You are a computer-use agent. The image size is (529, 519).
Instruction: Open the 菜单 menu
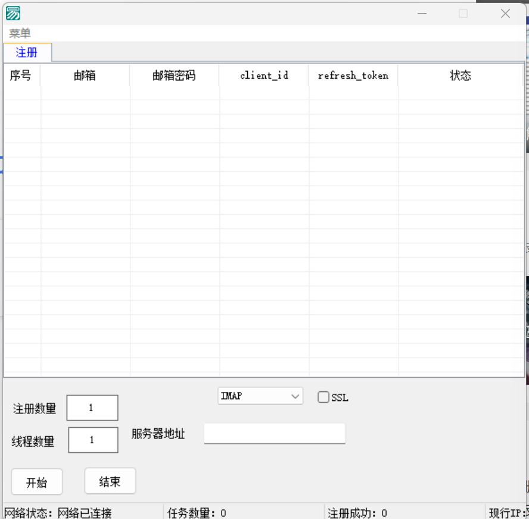tap(20, 33)
